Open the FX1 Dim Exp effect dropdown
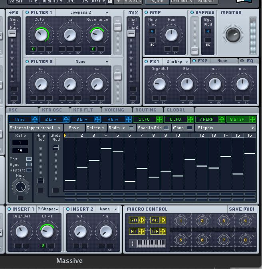The height and width of the screenshot is (269, 262). pos(177,62)
